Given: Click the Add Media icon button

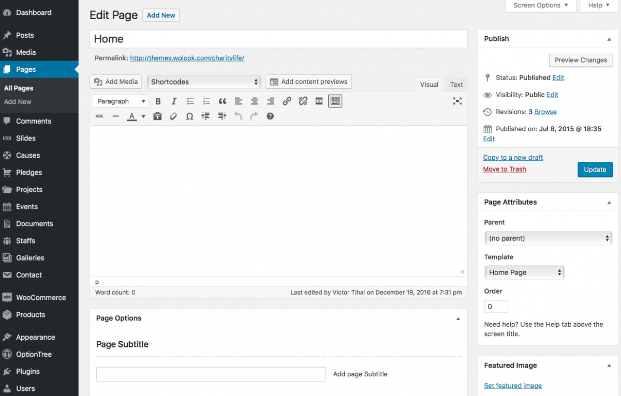Looking at the screenshot, I should 115,81.
